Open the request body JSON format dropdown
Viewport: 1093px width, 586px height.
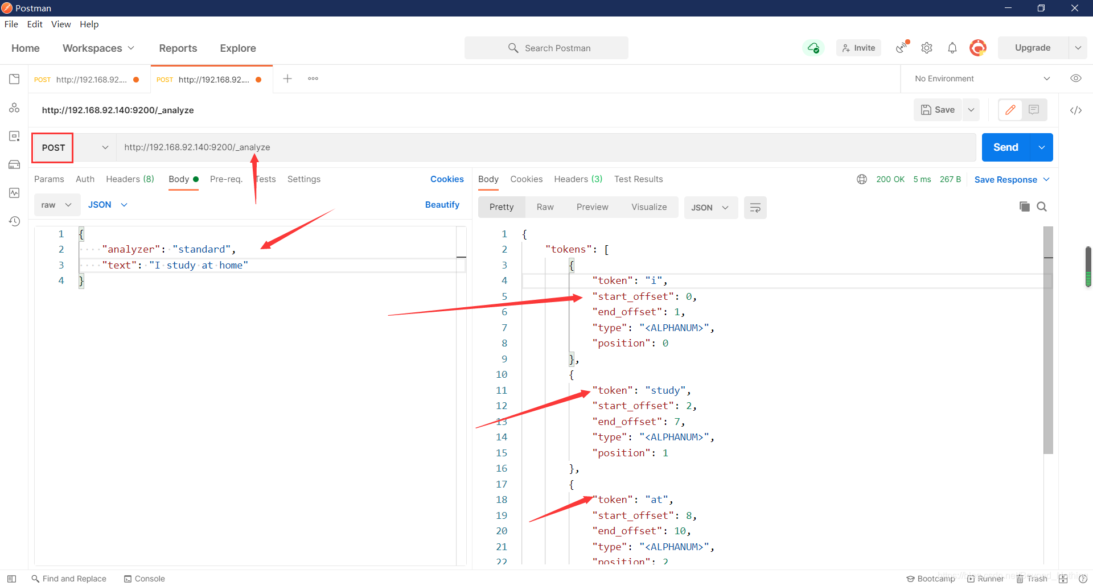(x=108, y=205)
